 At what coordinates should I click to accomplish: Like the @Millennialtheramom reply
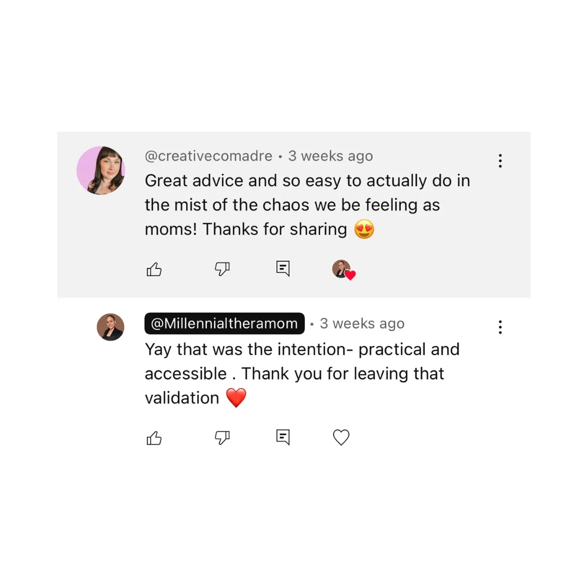154,438
